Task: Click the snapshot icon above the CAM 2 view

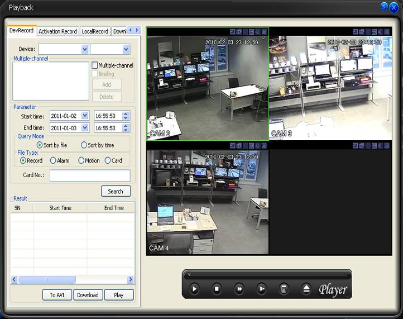Action: (252, 32)
